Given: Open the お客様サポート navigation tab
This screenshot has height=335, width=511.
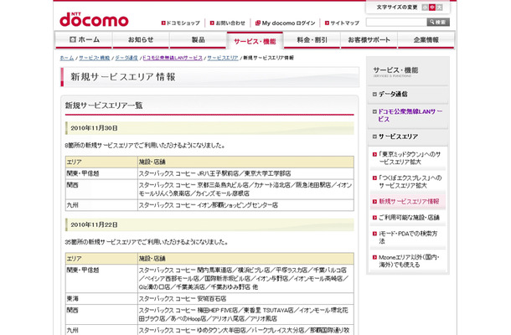Looking at the screenshot, I should 369,39.
